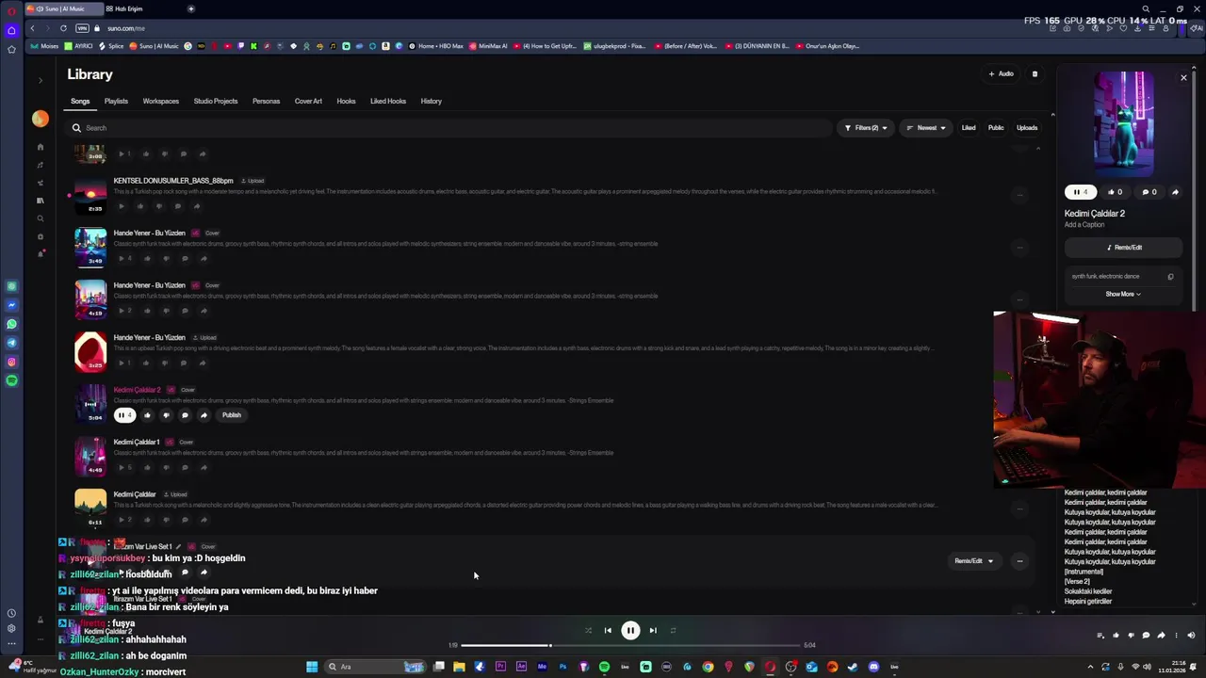The image size is (1206, 678).
Task: Toggle shuffle in the player bar
Action: pos(588,630)
